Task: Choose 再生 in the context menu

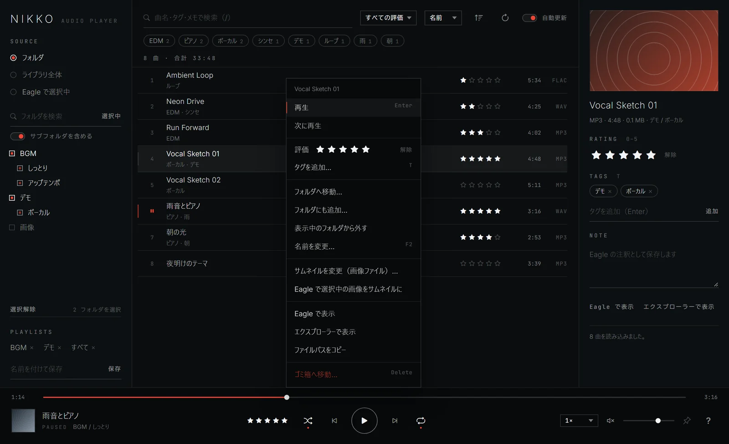Action: click(353, 107)
